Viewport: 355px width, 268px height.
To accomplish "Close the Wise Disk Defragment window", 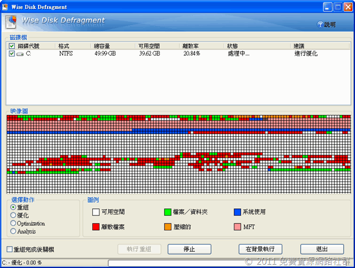I will click(x=348, y=7).
